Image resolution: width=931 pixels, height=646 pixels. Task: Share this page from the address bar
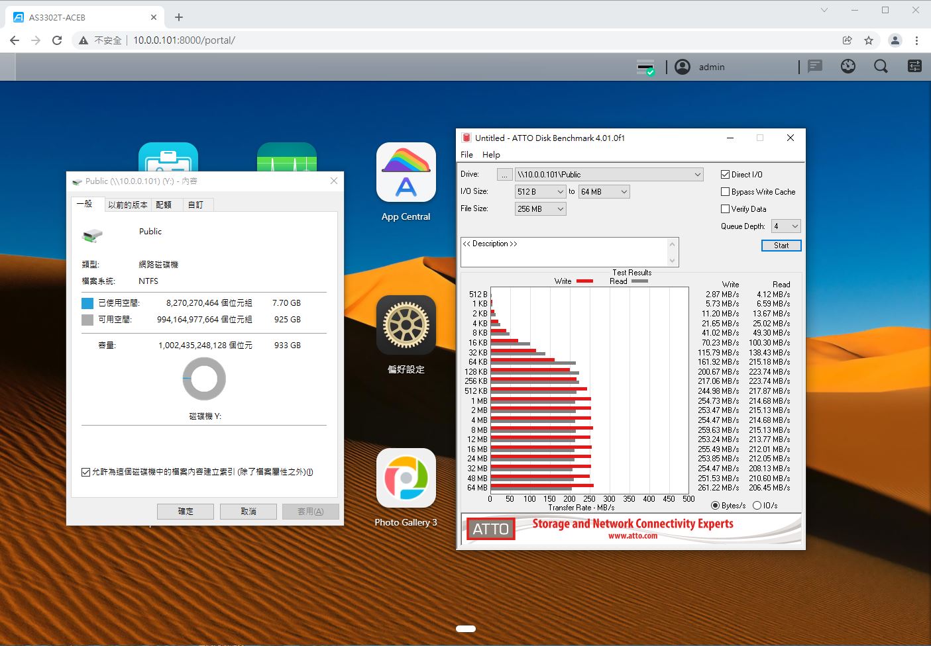point(847,40)
